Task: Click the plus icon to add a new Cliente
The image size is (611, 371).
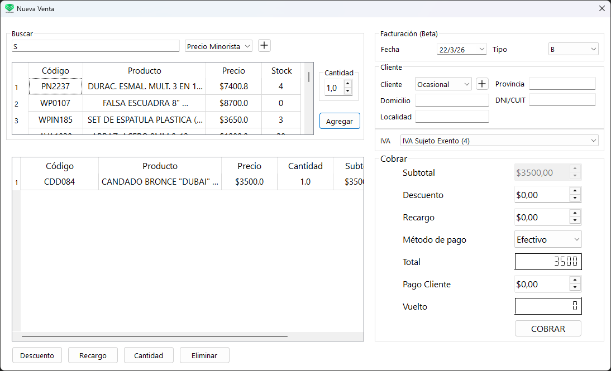Action: click(481, 84)
